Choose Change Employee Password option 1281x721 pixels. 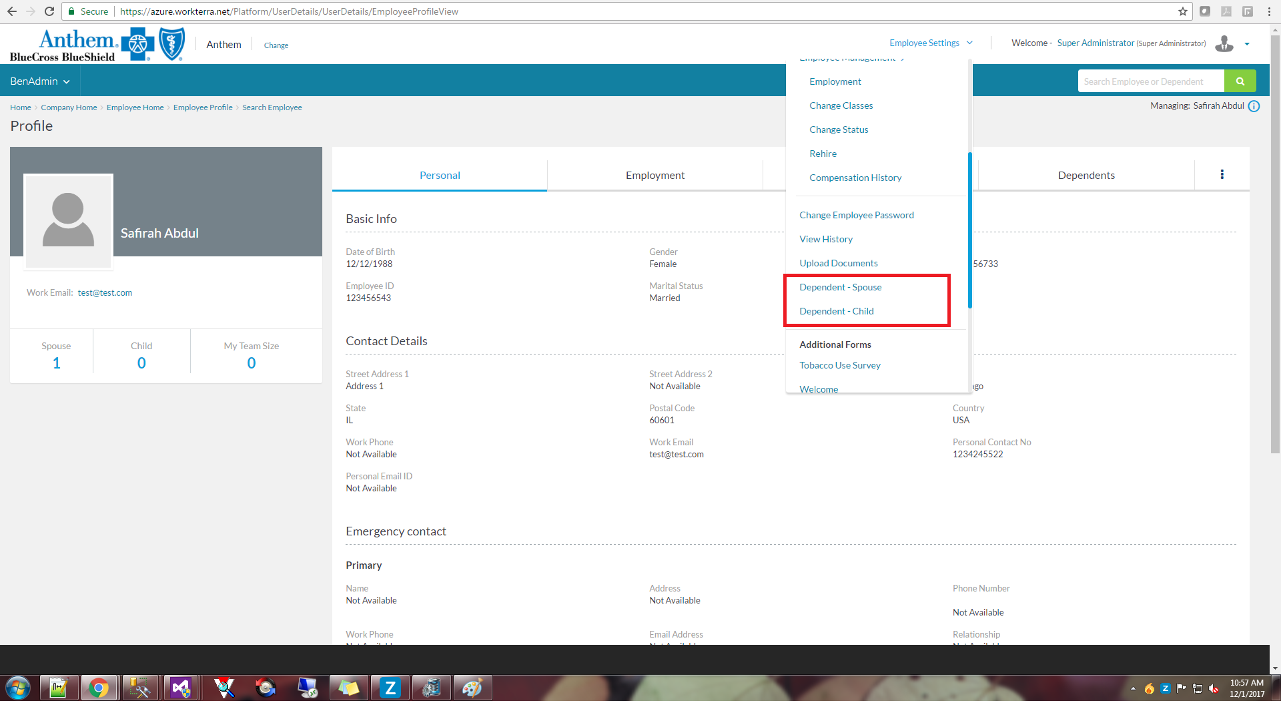(856, 215)
